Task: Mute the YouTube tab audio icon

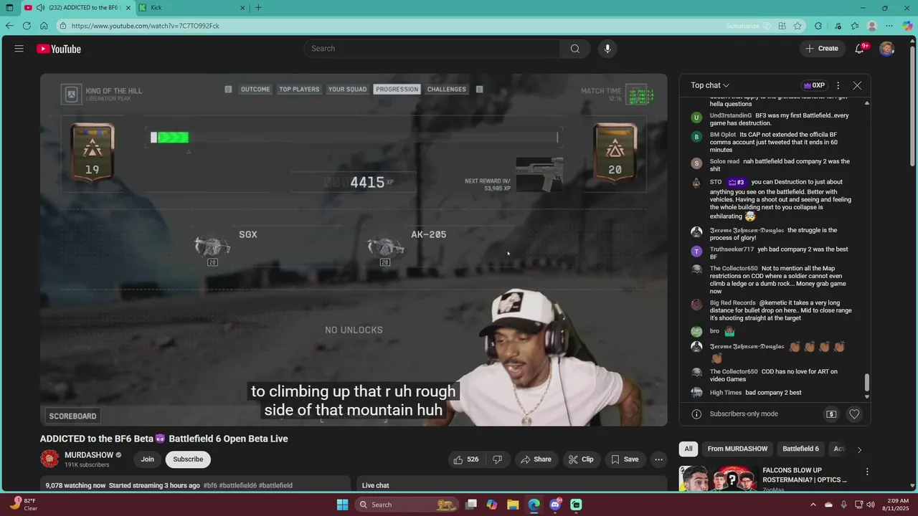Action: coord(41,8)
